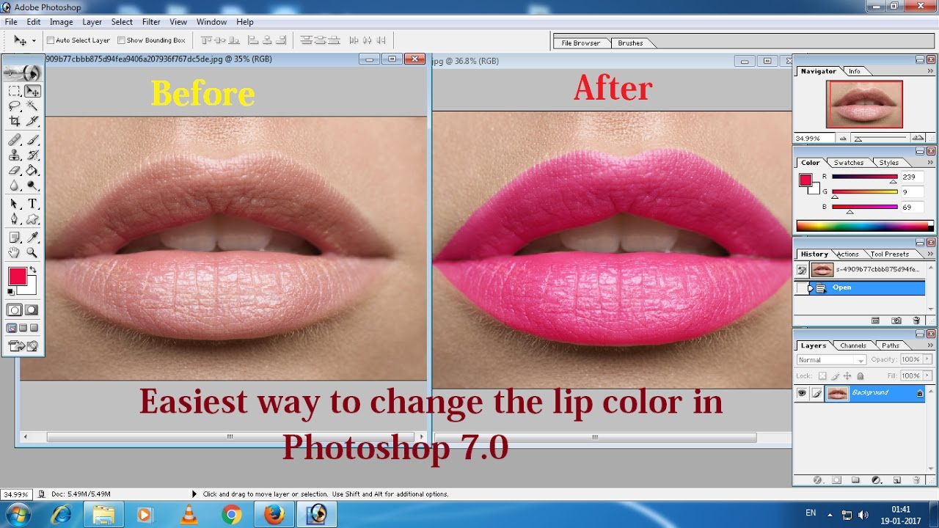939x528 pixels.
Task: Toggle lock position checkbox
Action: [x=848, y=375]
